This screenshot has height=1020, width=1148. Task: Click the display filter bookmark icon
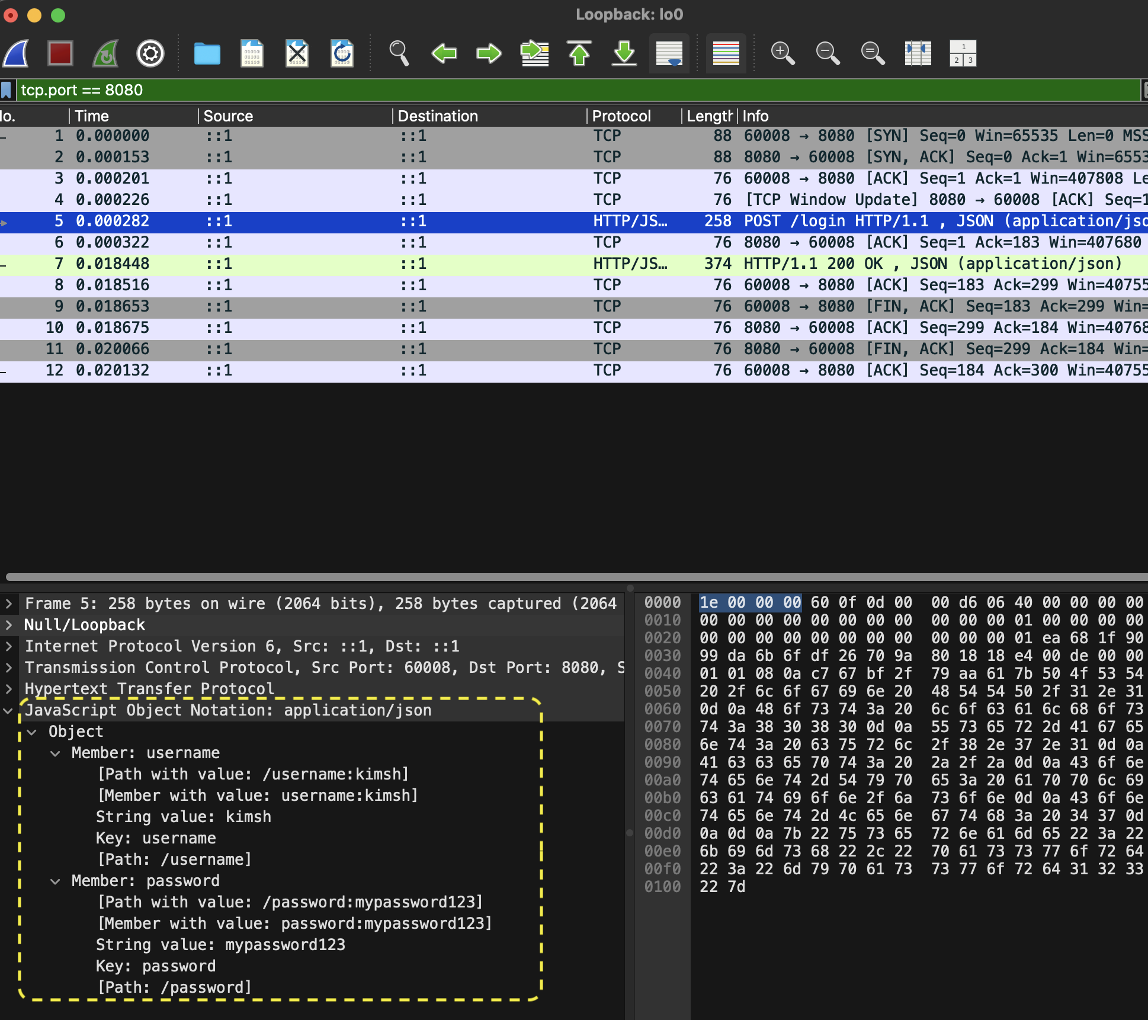7,90
